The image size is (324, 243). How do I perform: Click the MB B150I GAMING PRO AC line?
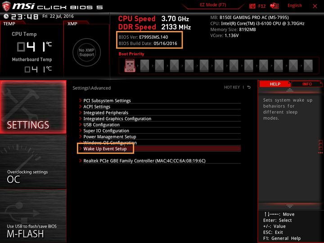249,18
